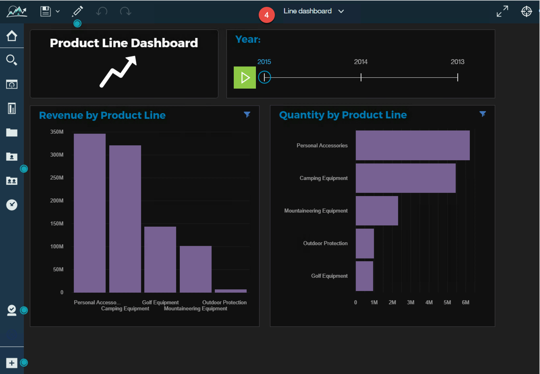Redo the last dashboard change
This screenshot has height=374, width=540.
pos(125,12)
